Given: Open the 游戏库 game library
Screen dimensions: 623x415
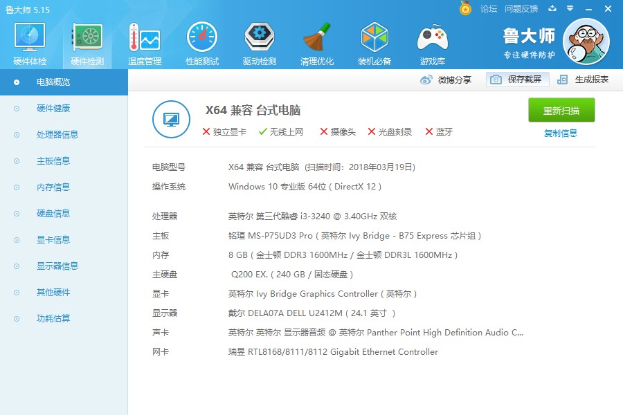Looking at the screenshot, I should pos(432,41).
